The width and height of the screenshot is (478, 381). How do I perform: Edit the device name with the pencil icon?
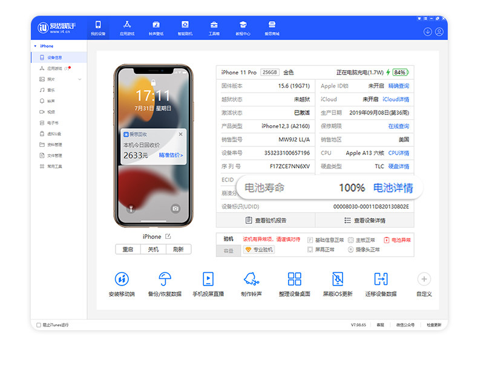pos(168,236)
